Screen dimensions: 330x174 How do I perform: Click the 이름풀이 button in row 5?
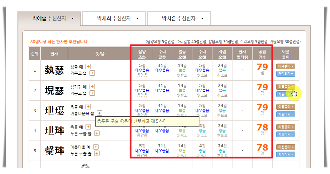click(286, 147)
